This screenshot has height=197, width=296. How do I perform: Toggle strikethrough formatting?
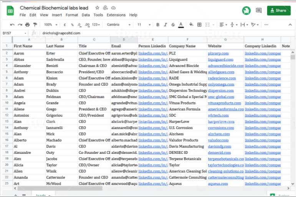click(173, 25)
